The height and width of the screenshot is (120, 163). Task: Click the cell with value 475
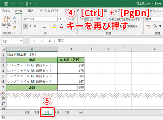point(71,71)
